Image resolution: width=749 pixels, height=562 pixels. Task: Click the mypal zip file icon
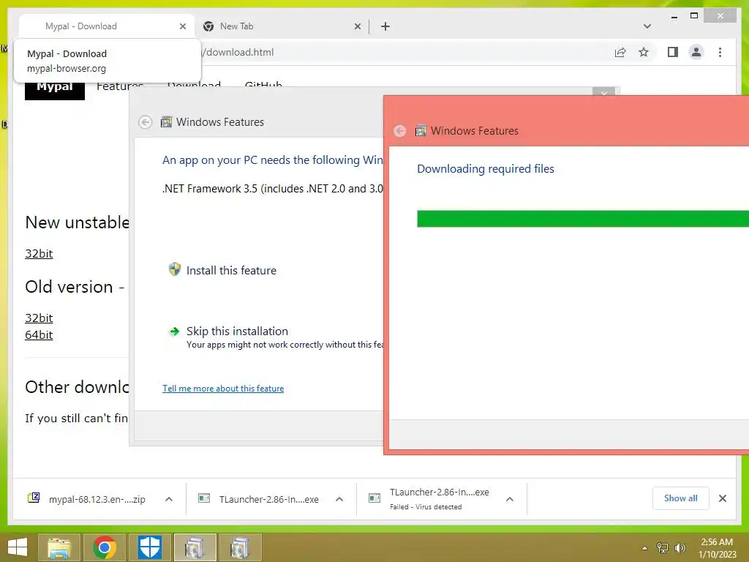[34, 498]
